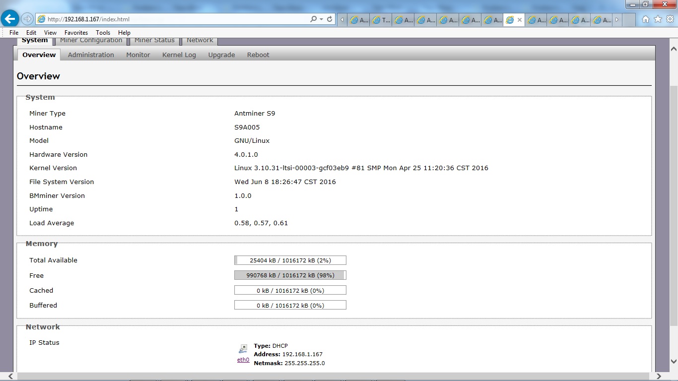The height and width of the screenshot is (381, 678).
Task: Open the Help menu
Action: click(124, 33)
